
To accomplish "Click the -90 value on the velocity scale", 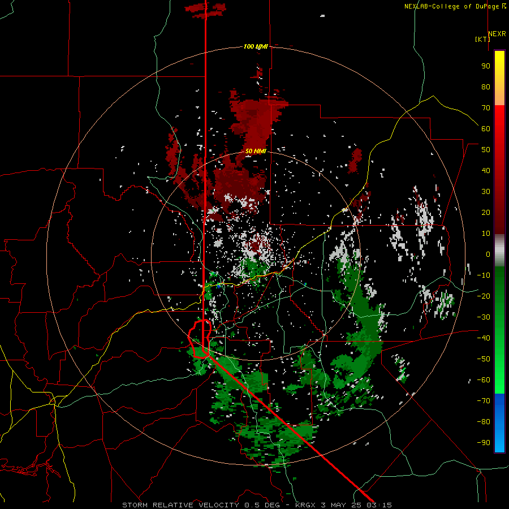I will coord(484,443).
